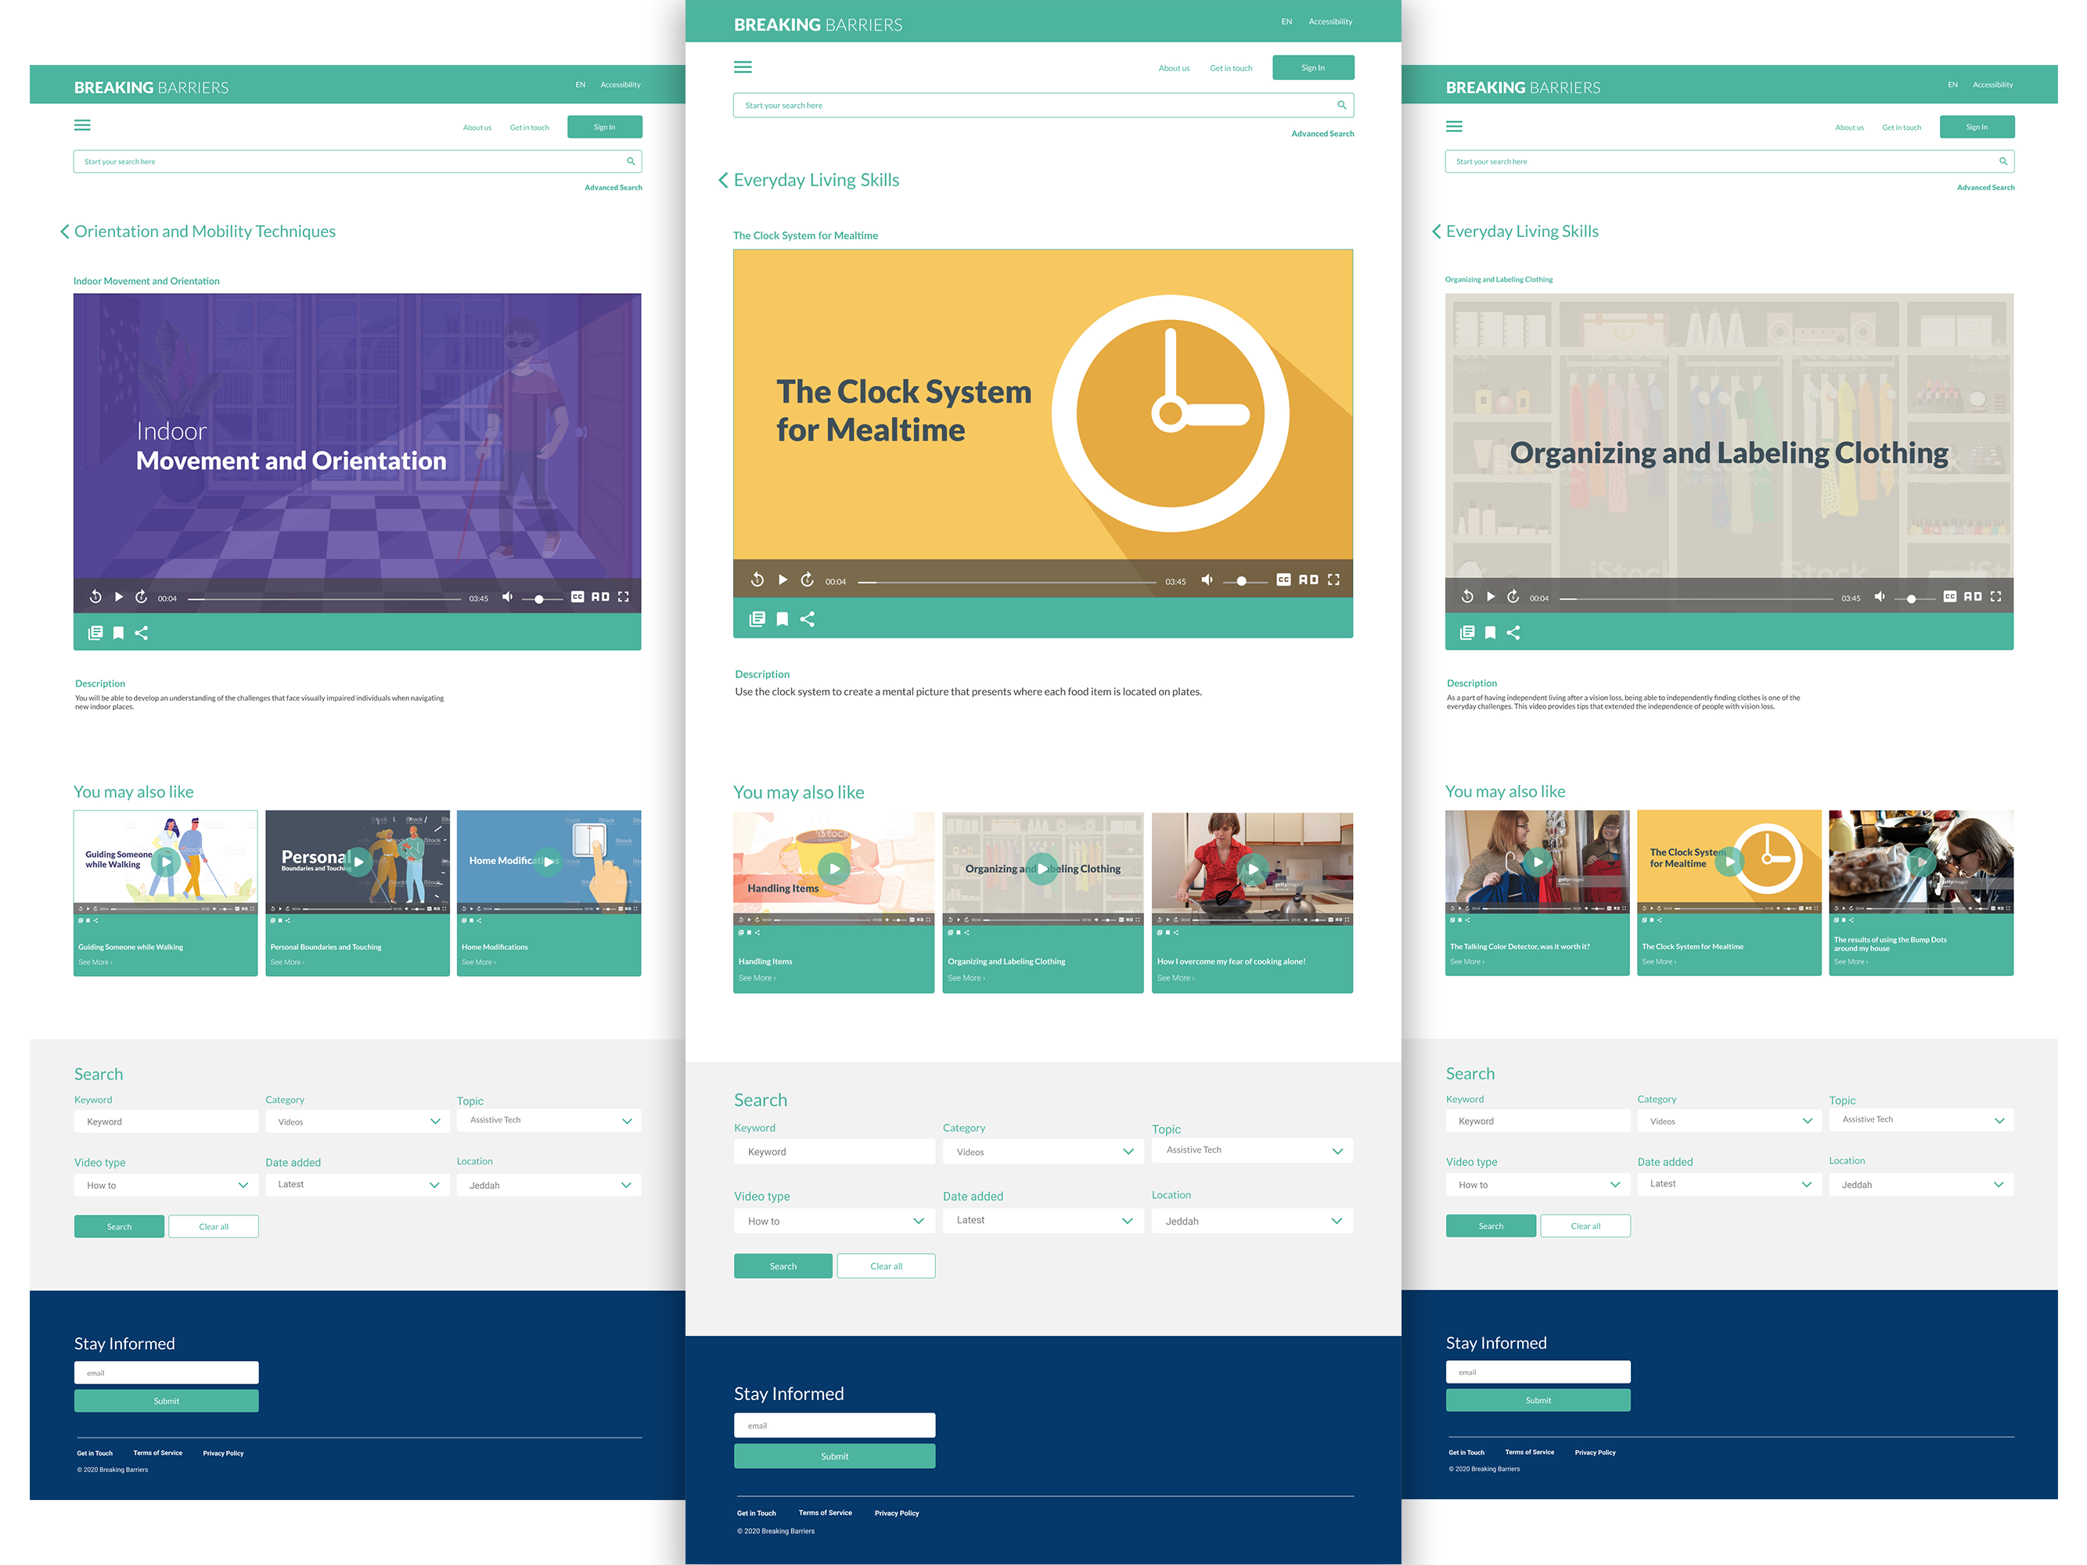Adjust volume slider on Clock System video
Screen dimensions: 2087x1565
[1242, 581]
